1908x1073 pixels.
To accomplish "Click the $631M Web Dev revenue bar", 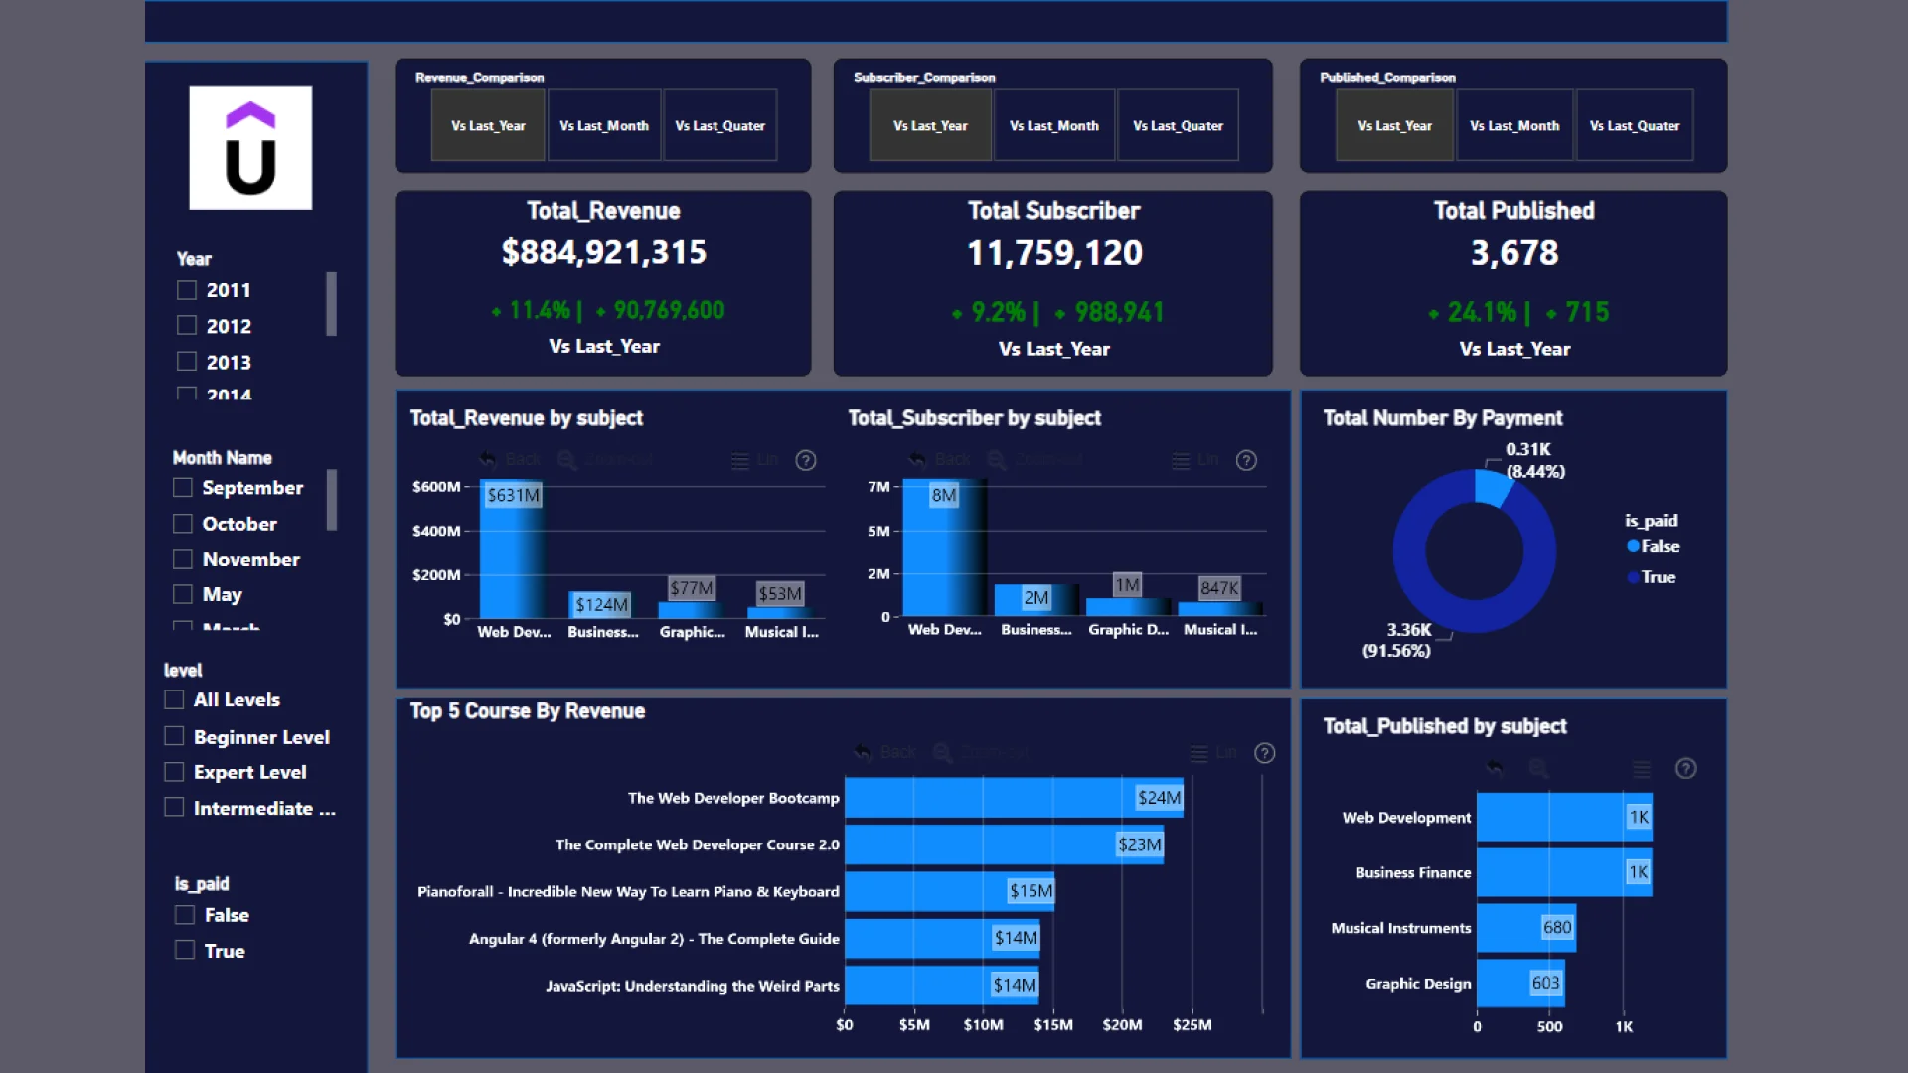I will pyautogui.click(x=511, y=549).
